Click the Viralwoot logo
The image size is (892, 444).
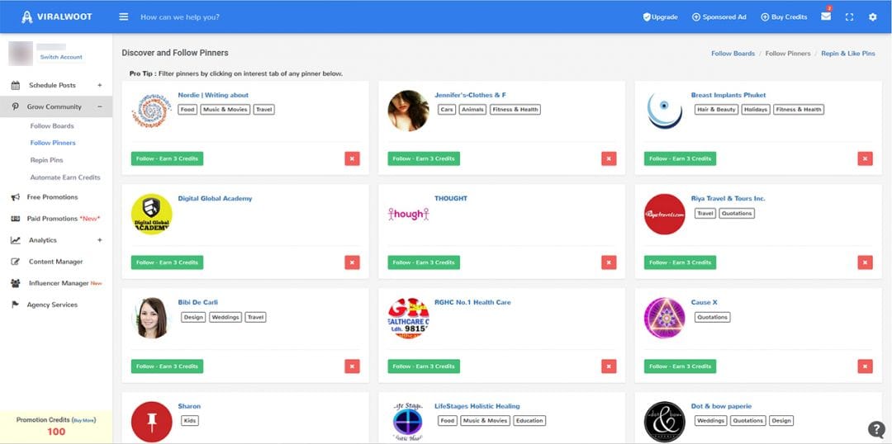coord(57,17)
